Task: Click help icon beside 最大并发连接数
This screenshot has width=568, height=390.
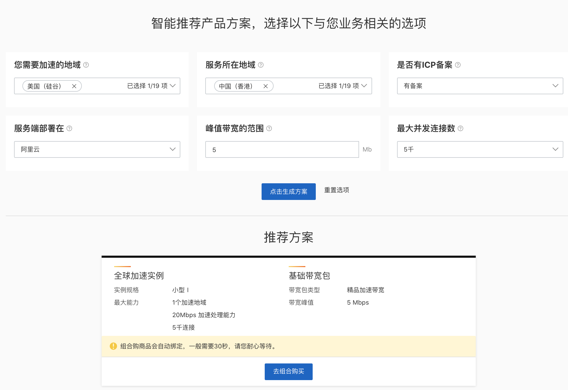Action: (x=460, y=128)
